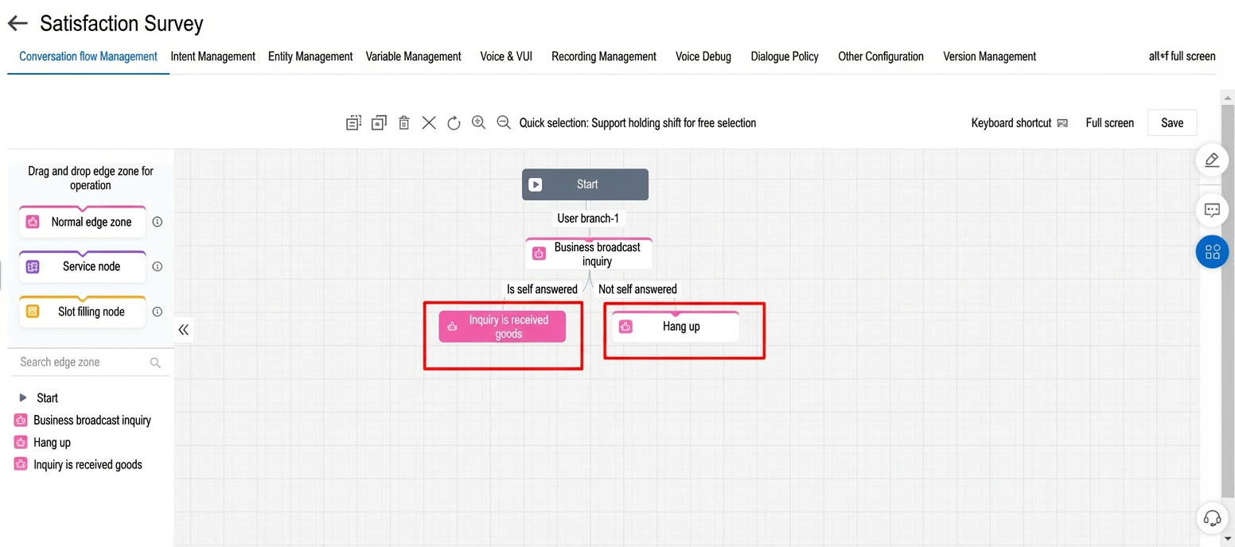This screenshot has width=1235, height=547.
Task: Go back using the arrow beside Satisfaction Survey
Action: (18, 24)
